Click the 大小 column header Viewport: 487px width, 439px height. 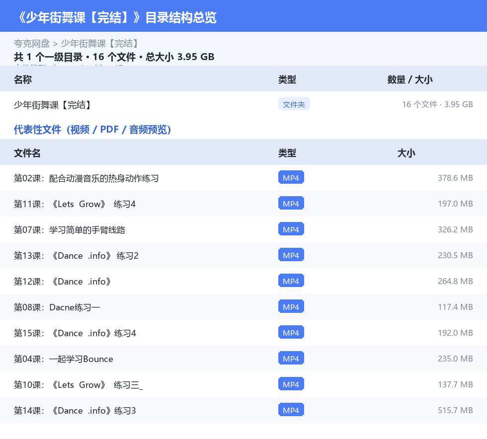tap(406, 153)
